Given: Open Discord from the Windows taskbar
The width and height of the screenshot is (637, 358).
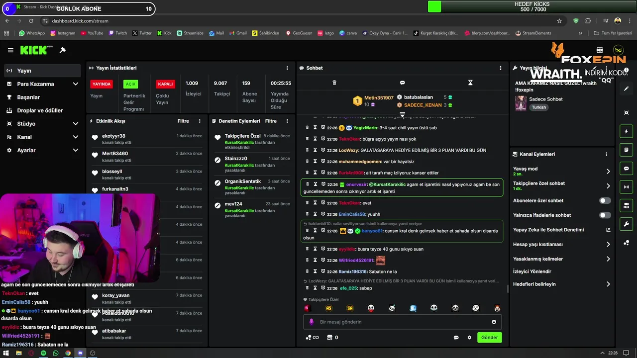Looking at the screenshot, I should [80, 353].
